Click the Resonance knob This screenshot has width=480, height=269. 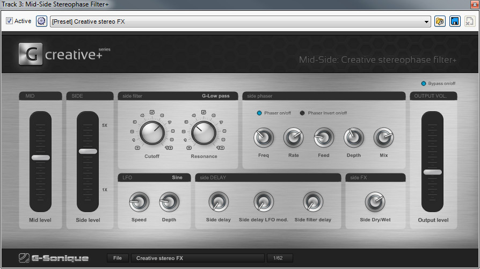click(x=203, y=133)
